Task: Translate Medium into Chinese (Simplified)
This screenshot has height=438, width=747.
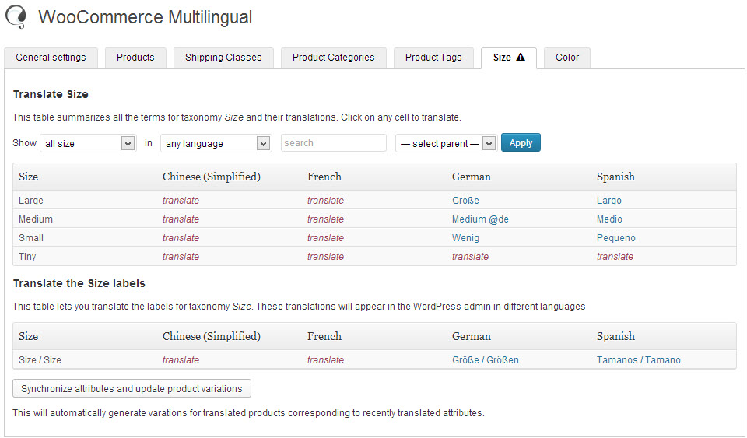Action: (x=181, y=219)
